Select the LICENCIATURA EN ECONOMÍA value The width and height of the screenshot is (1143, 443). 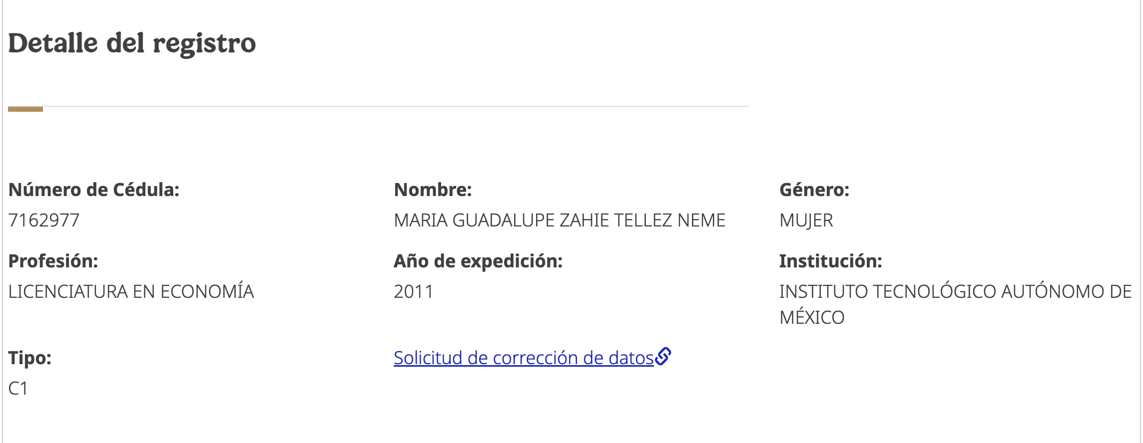pyautogui.click(x=131, y=292)
